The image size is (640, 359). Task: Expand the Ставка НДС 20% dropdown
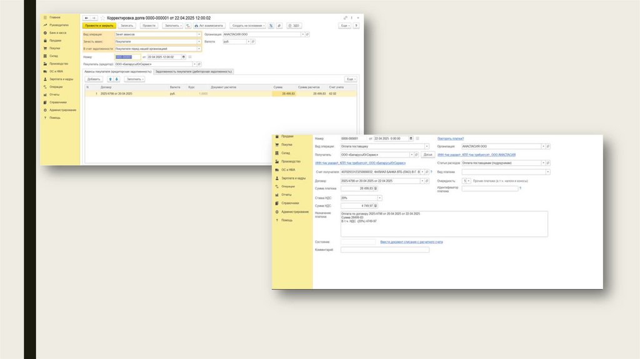(380, 198)
